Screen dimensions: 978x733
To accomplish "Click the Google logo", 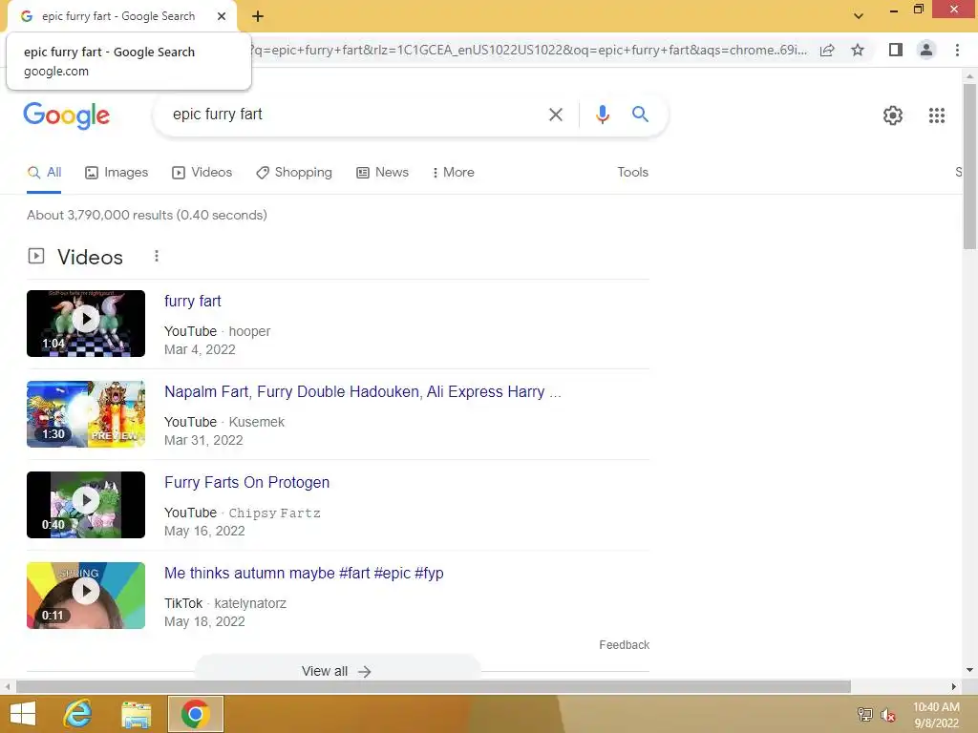I will coord(66,115).
